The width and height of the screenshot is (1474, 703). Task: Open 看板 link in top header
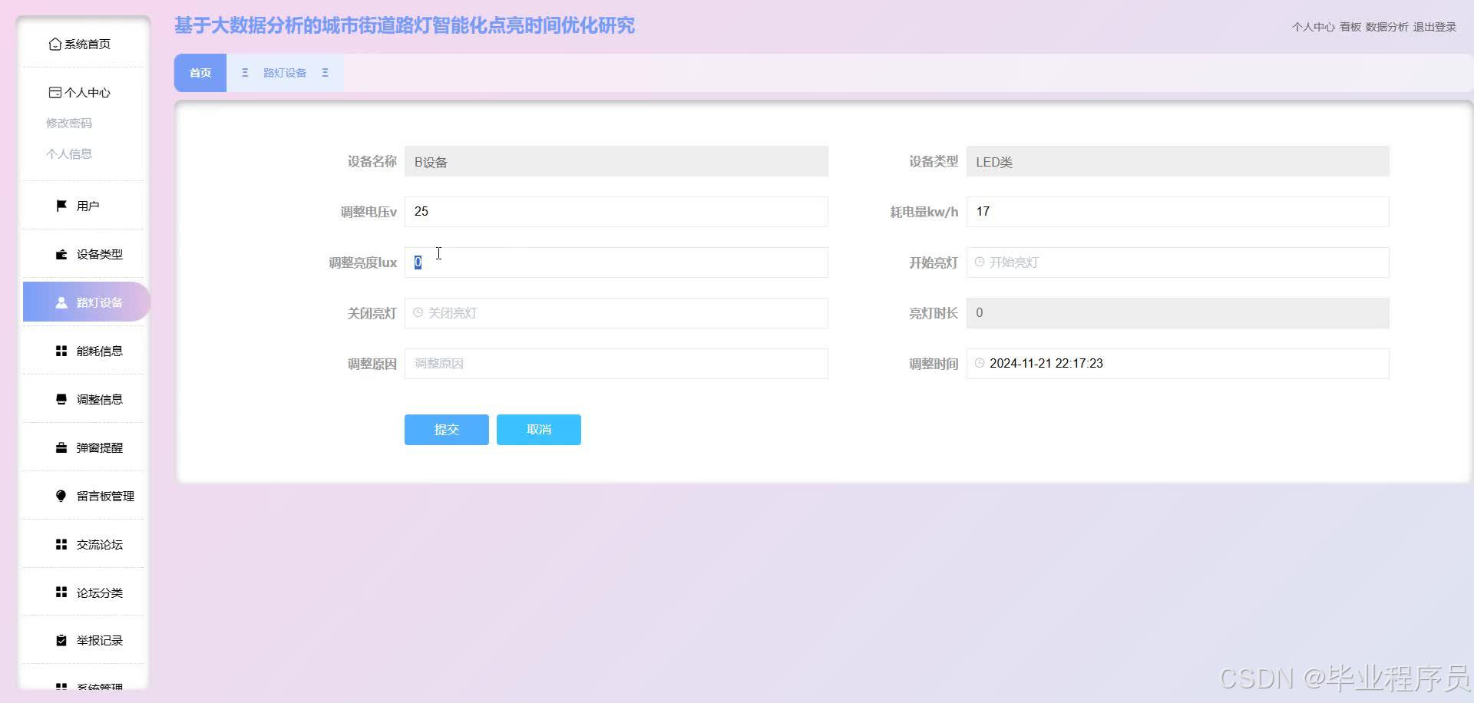pos(1350,27)
